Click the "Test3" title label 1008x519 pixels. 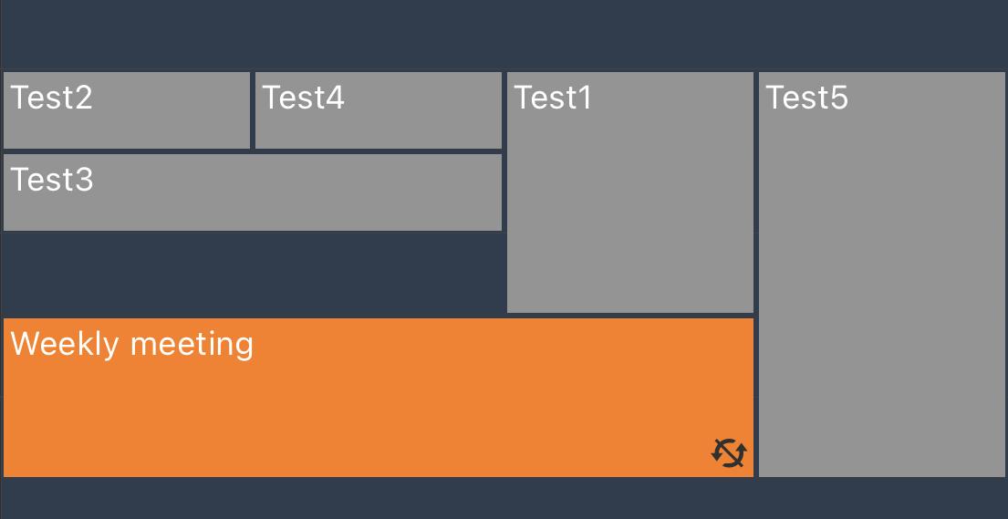pos(52,180)
